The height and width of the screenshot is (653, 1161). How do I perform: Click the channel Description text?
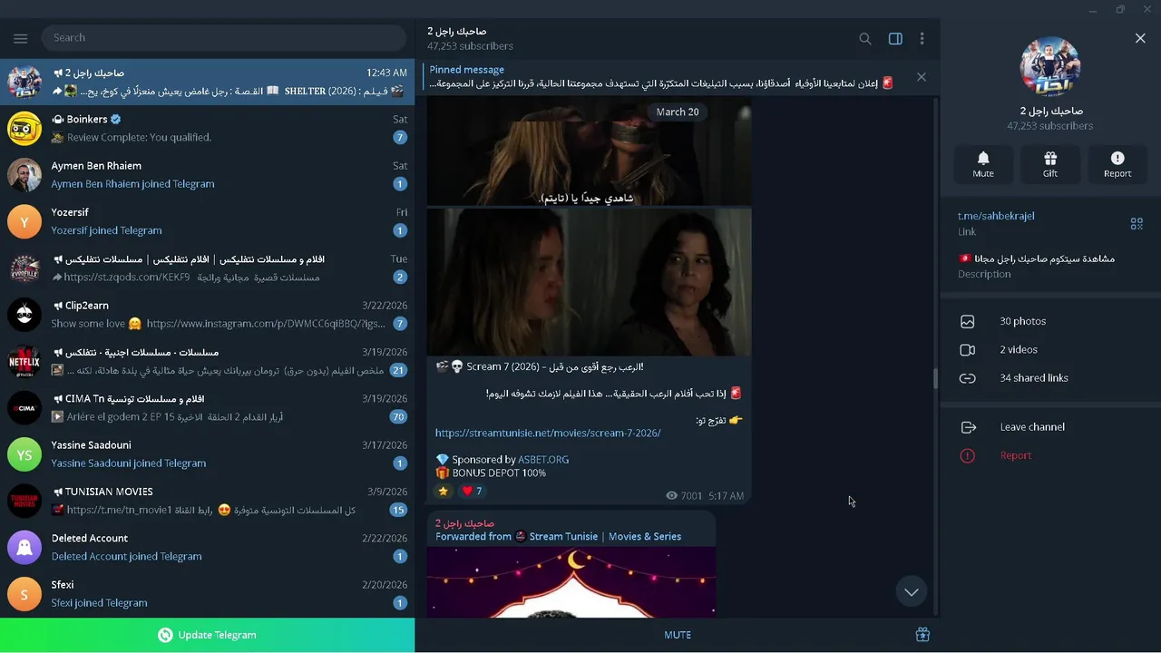1037,258
